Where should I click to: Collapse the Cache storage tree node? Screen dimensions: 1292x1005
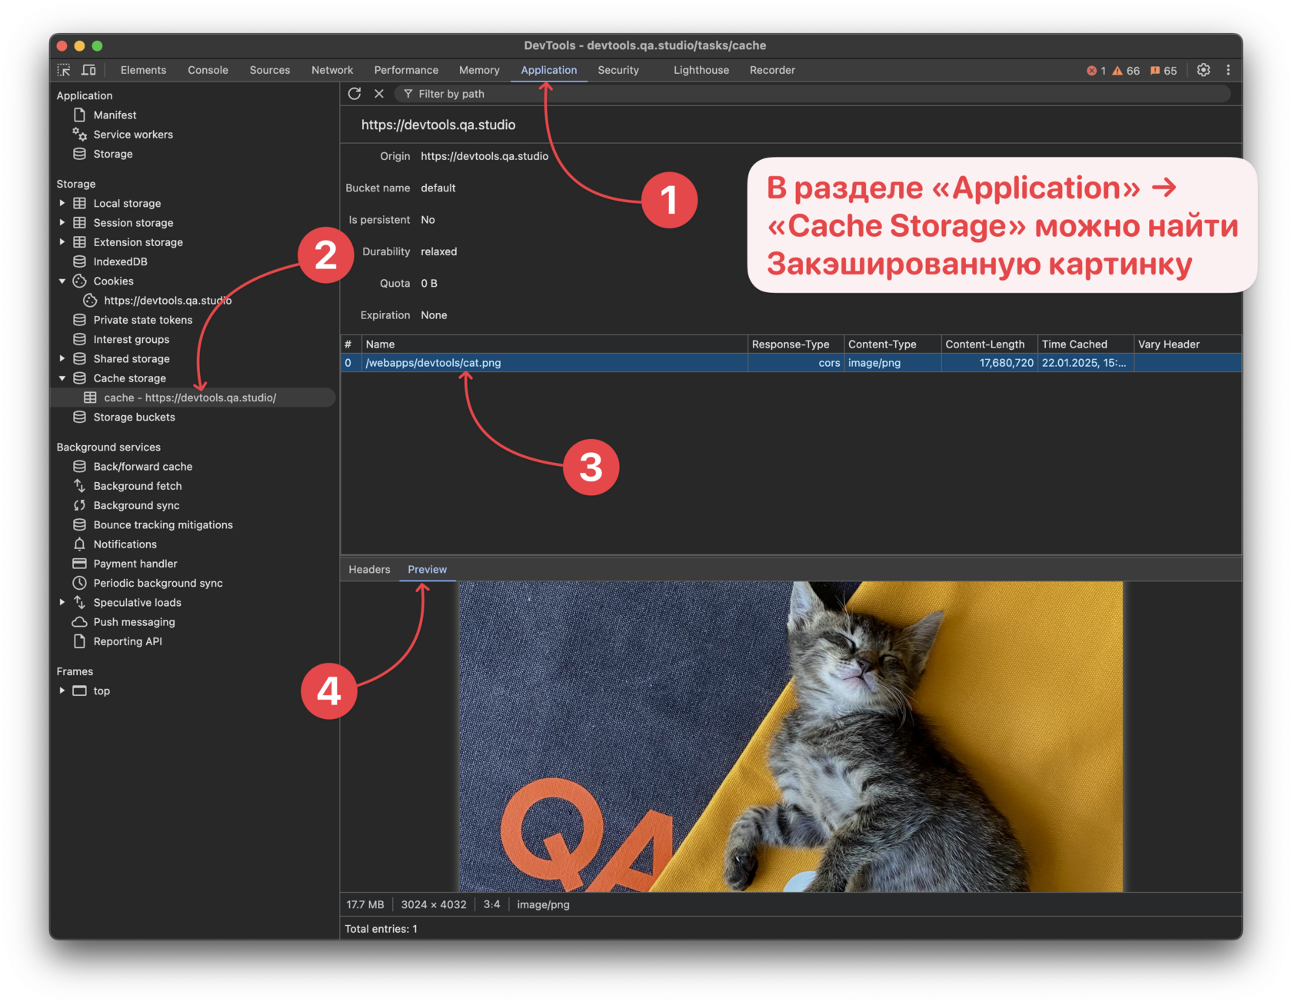click(x=62, y=378)
